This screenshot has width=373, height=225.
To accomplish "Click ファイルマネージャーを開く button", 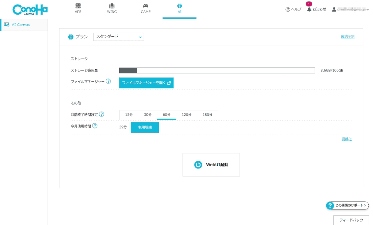I will [146, 83].
